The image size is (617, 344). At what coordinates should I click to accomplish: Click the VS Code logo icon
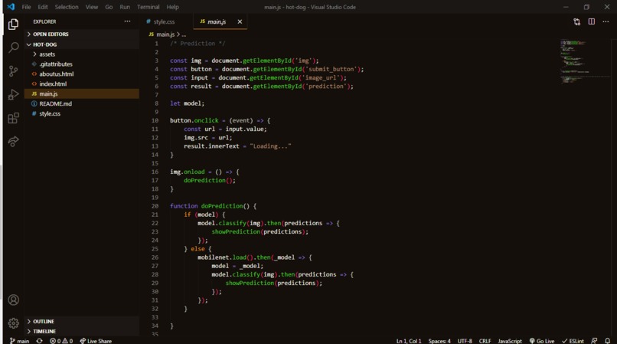(x=11, y=7)
